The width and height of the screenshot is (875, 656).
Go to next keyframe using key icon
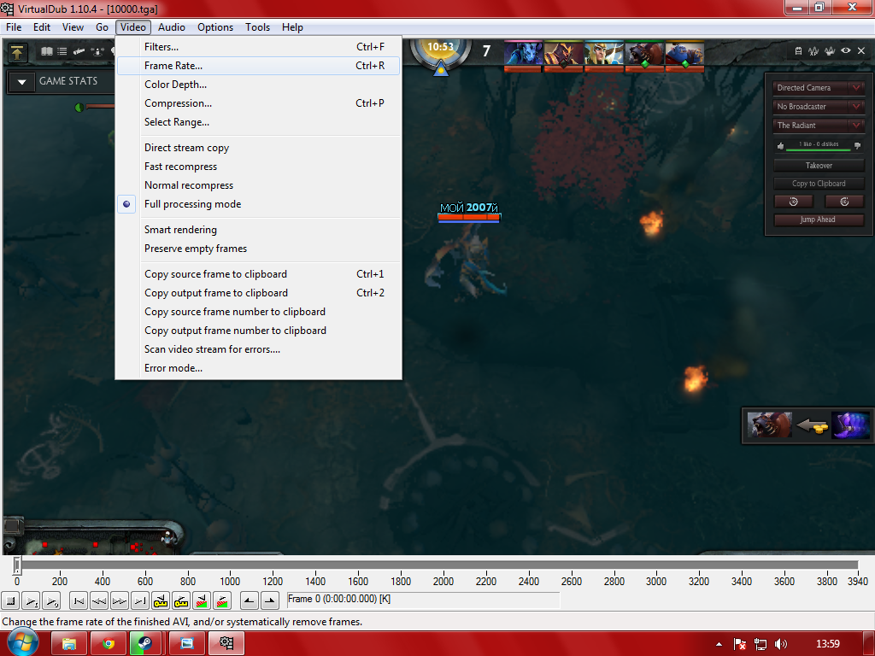pos(181,600)
